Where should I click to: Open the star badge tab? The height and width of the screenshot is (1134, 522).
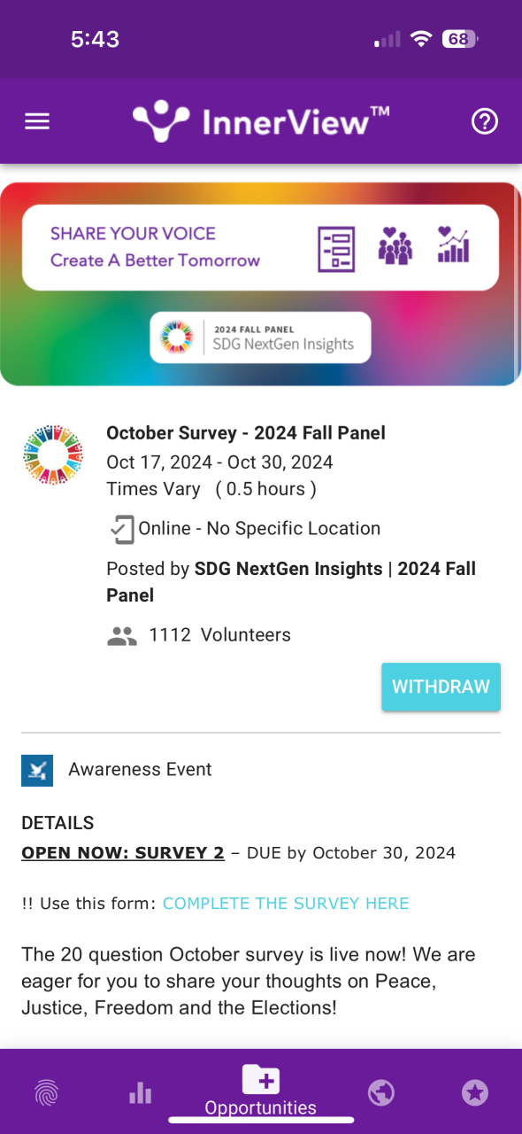(x=475, y=1094)
